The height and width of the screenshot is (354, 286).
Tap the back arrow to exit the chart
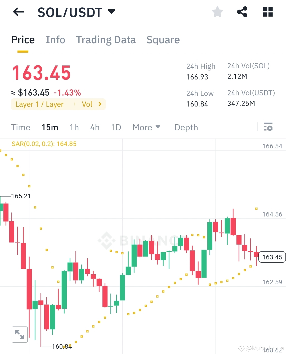click(18, 12)
